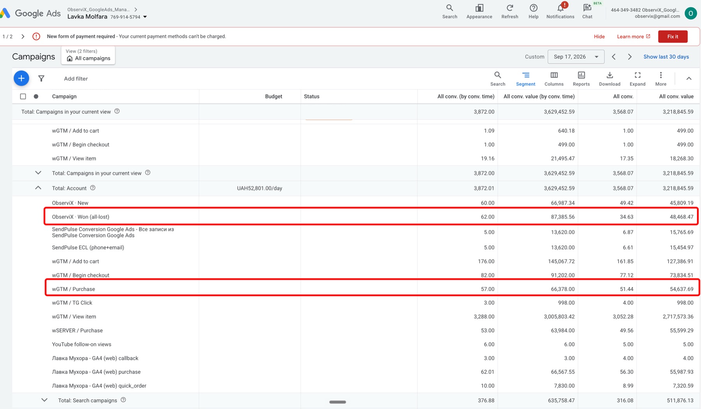Click the filter funnel icon
The image size is (701, 409).
[x=41, y=78]
